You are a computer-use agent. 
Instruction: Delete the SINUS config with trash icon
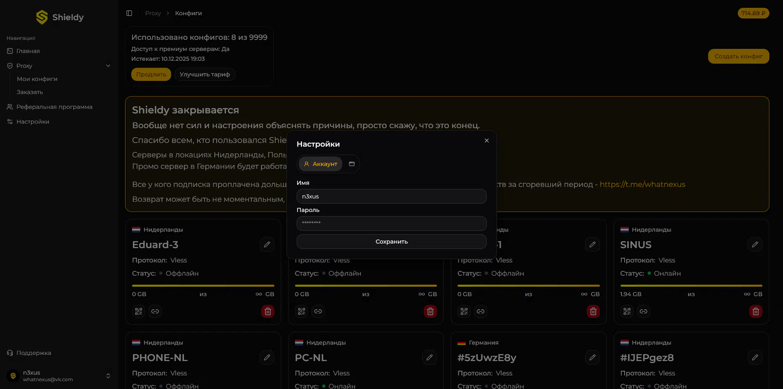point(755,311)
